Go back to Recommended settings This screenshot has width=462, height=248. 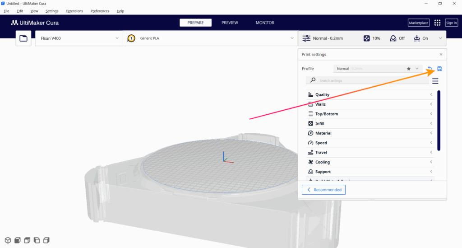[323, 190]
